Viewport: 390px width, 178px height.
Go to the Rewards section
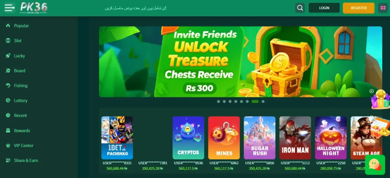[22, 130]
